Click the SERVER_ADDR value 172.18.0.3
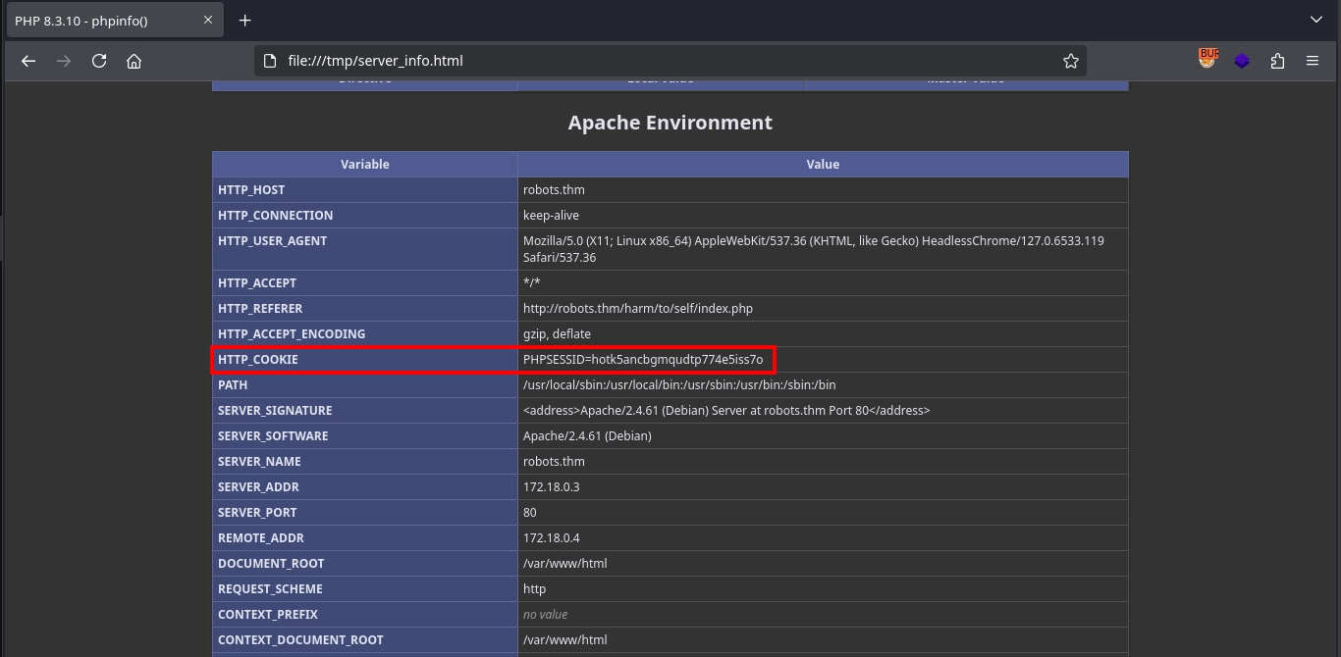The height and width of the screenshot is (657, 1341). point(551,487)
